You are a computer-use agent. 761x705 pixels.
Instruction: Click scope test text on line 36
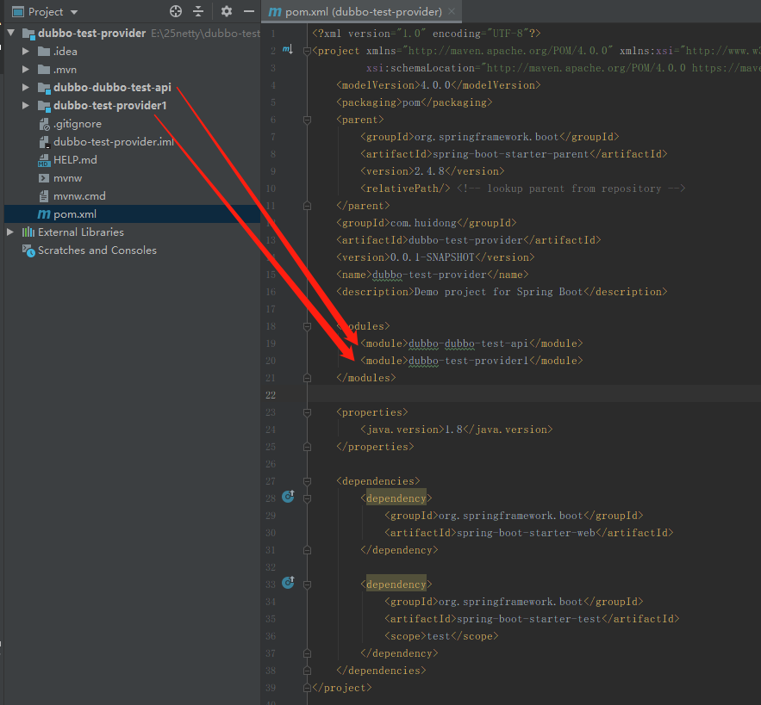pyautogui.click(x=439, y=636)
